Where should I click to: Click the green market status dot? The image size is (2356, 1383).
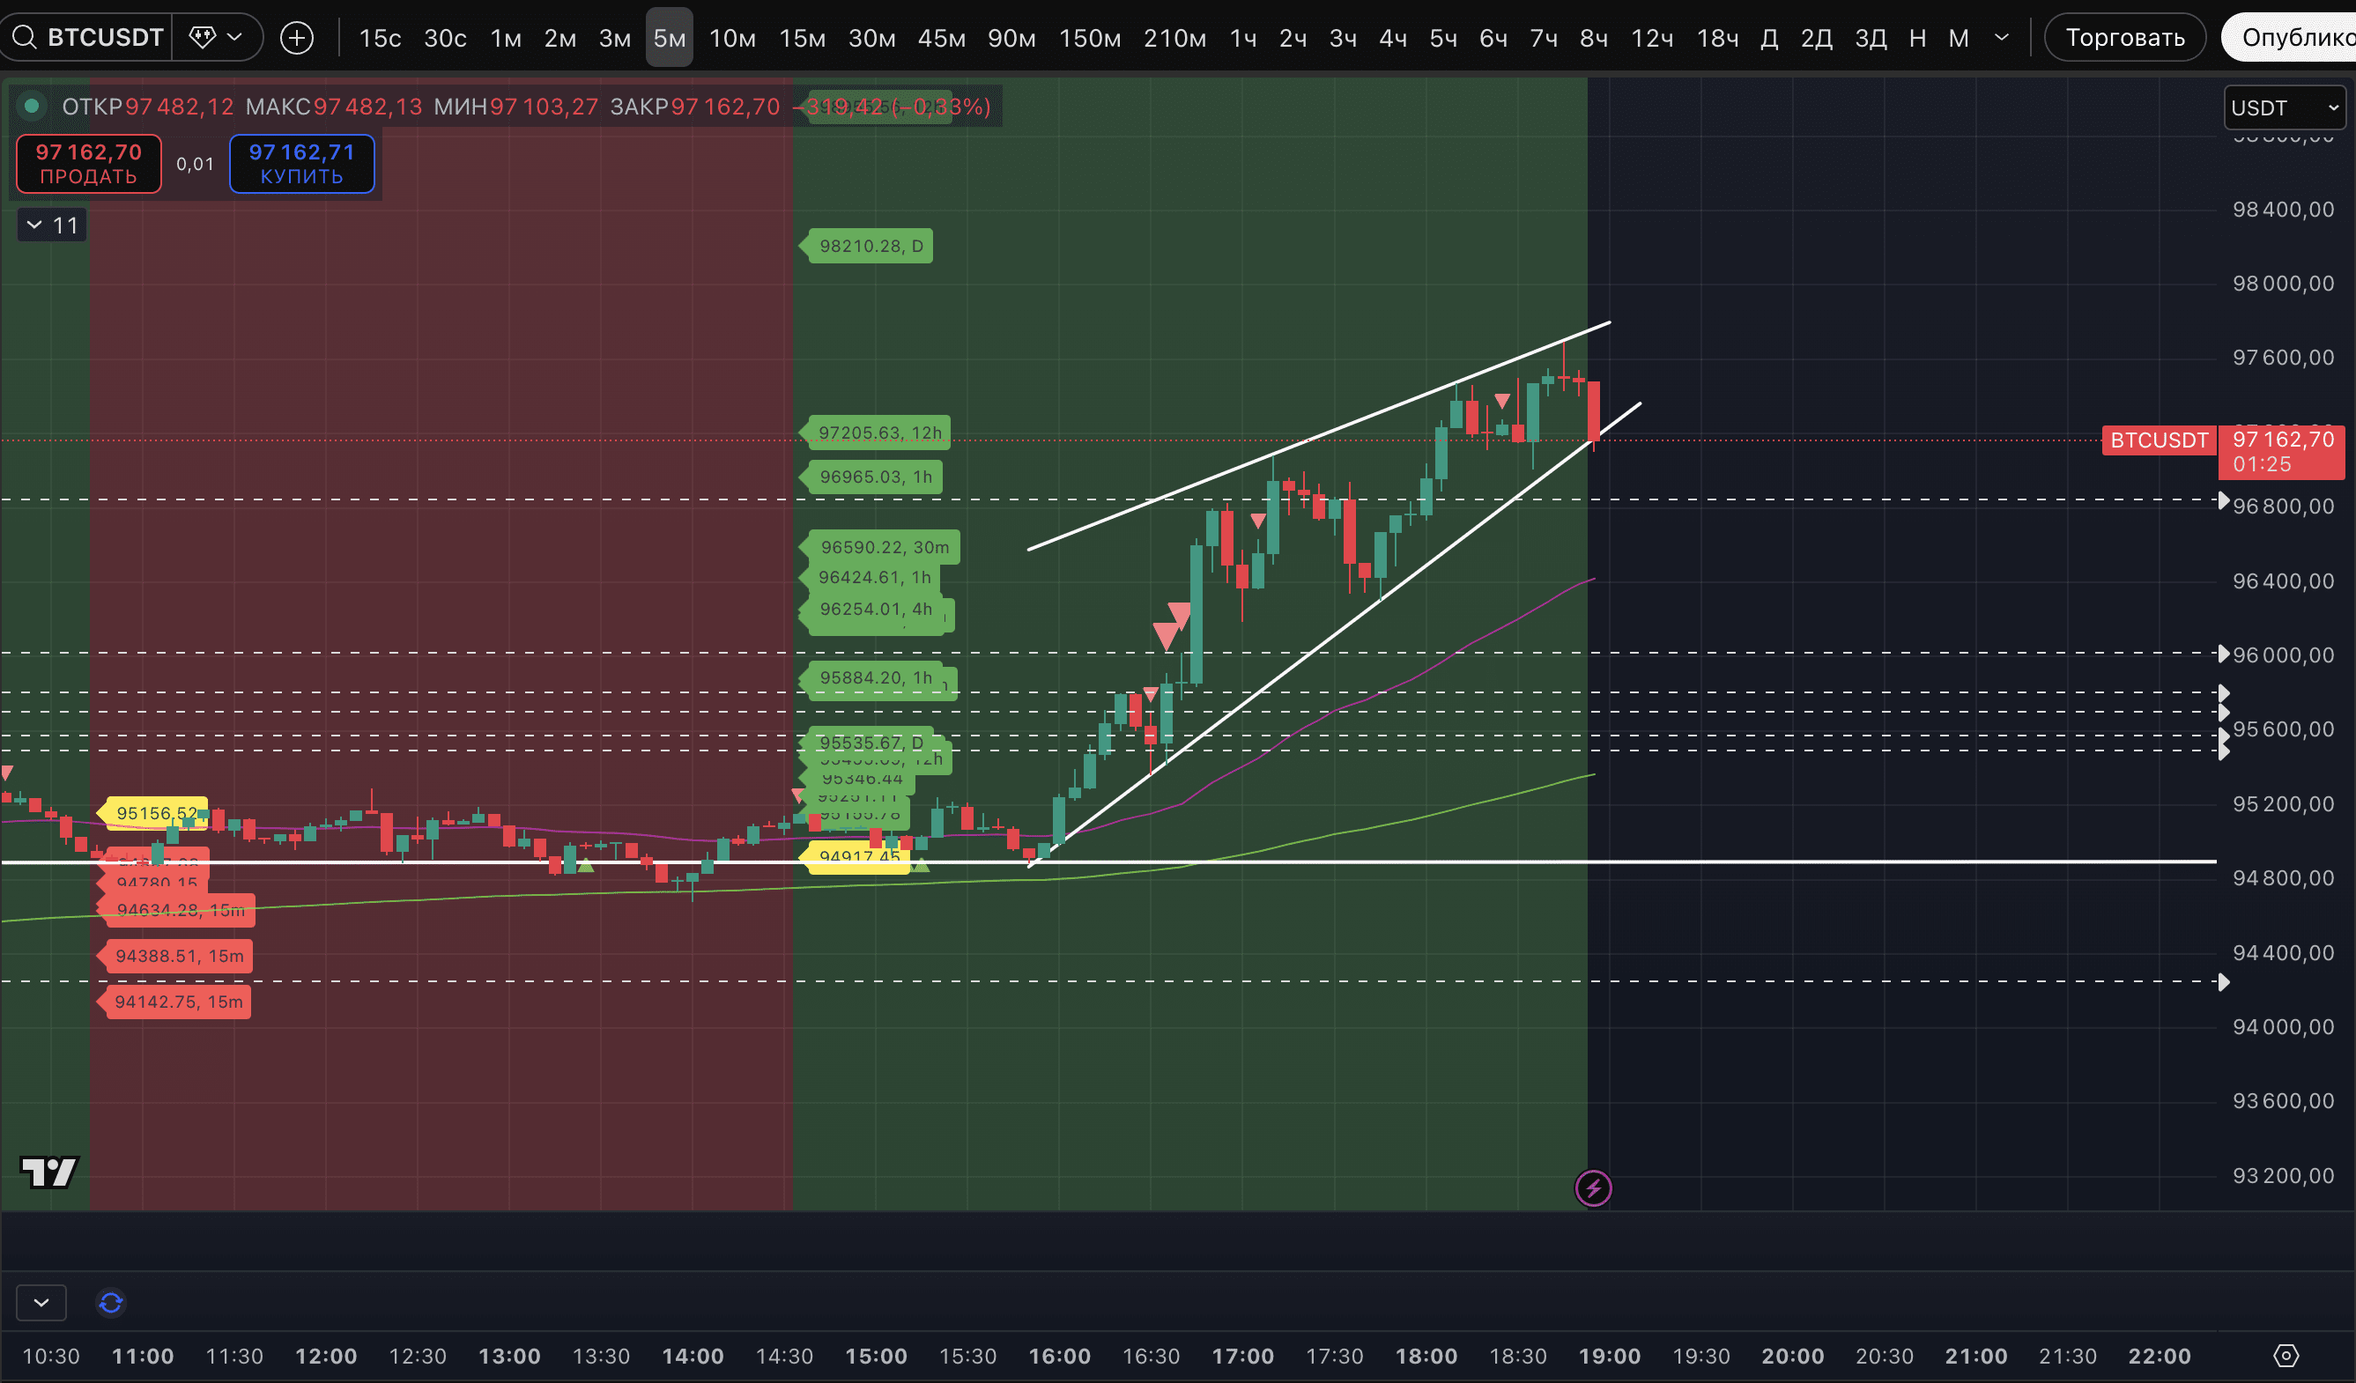(x=31, y=106)
